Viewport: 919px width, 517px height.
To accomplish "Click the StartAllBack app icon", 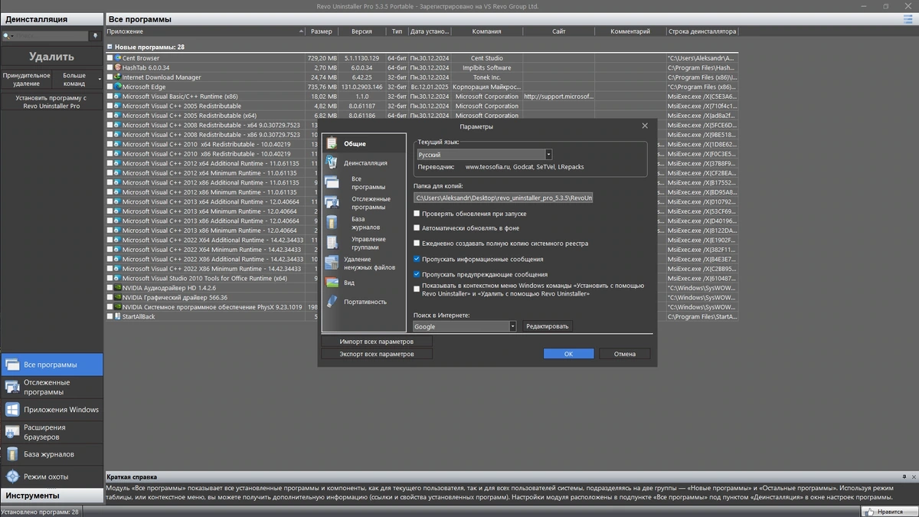I will click(117, 316).
